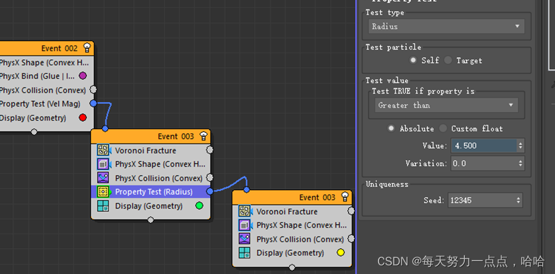555x274 pixels.
Task: Click the Property Test (Vel Mag) blue output connector
Action: click(93, 103)
